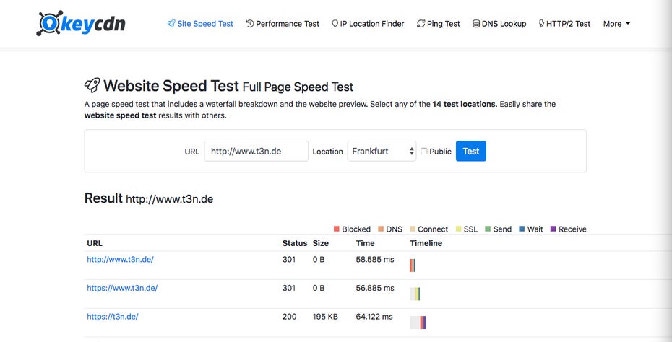Image resolution: width=672 pixels, height=342 pixels.
Task: Open the Performance Test page
Action: 283,24
